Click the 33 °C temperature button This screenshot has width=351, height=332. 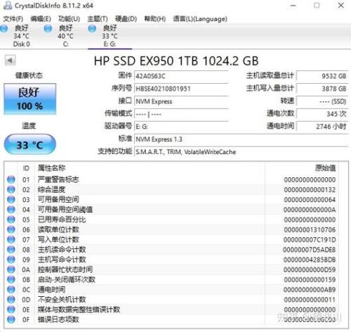29,145
